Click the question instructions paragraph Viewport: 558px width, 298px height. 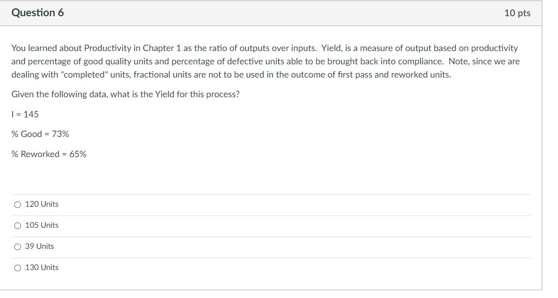(x=266, y=61)
